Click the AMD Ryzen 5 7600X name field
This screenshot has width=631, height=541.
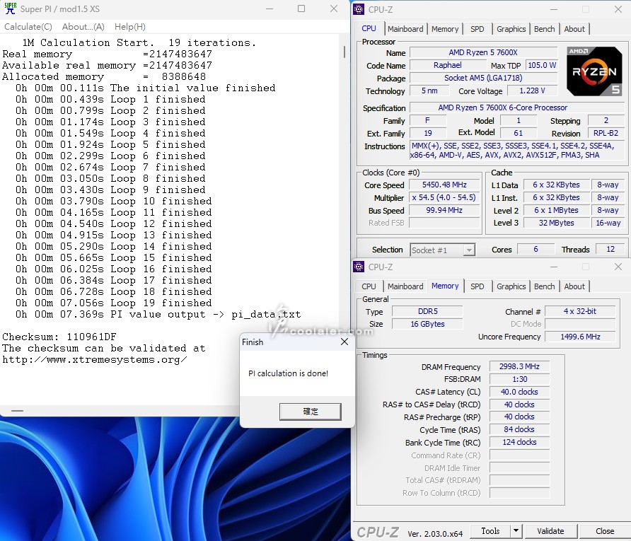click(483, 53)
